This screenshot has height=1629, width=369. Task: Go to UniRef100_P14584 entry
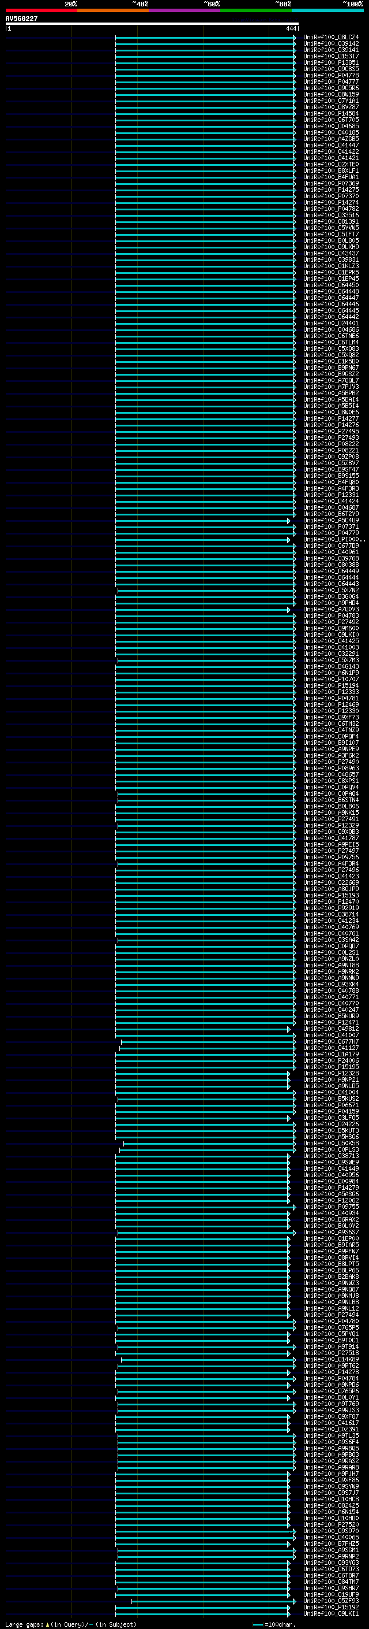(331, 114)
